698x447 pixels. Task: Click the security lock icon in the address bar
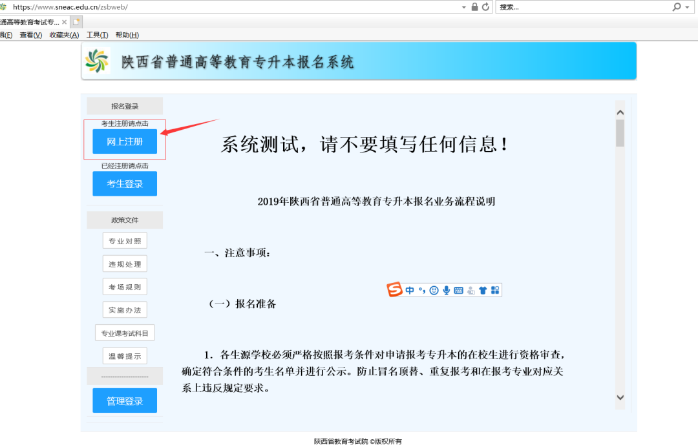point(474,6)
